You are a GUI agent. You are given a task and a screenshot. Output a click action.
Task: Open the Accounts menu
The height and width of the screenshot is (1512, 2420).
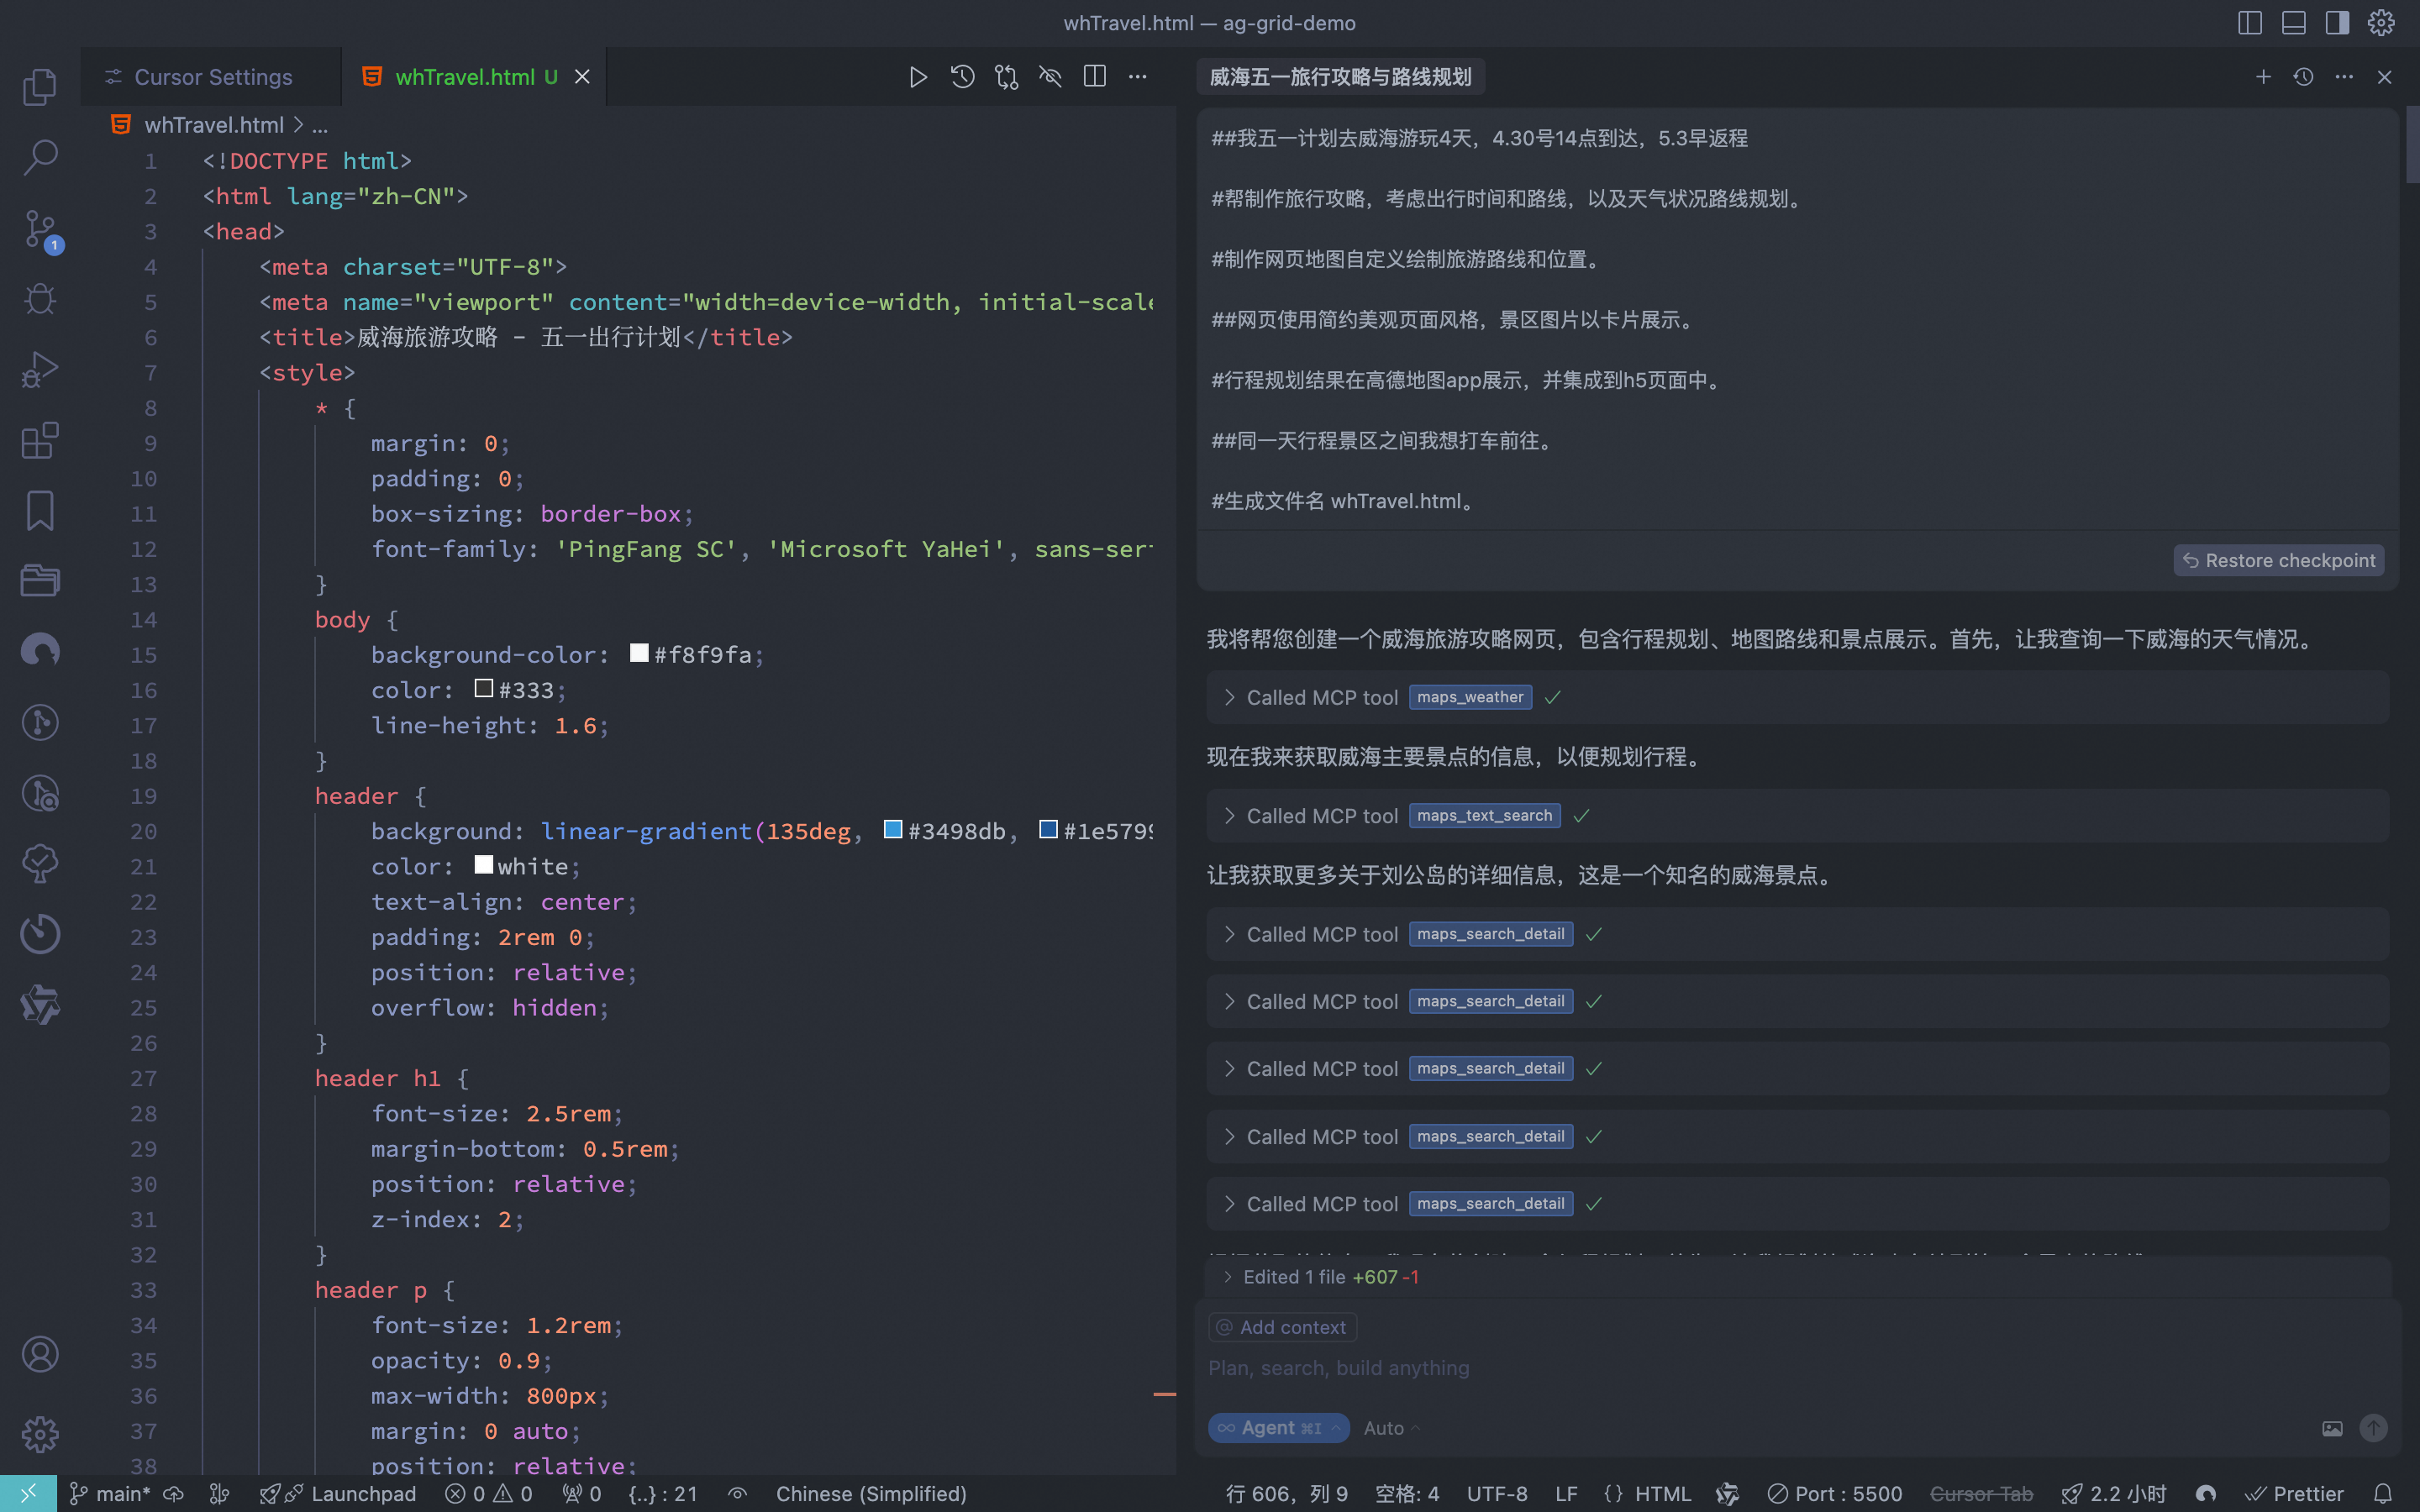[x=40, y=1355]
